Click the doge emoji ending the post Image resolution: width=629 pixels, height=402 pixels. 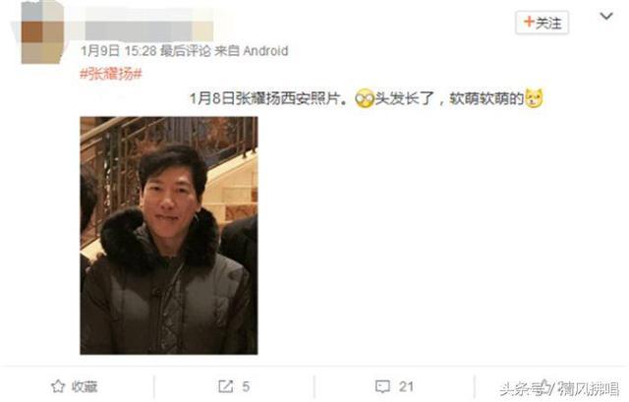[x=535, y=98]
